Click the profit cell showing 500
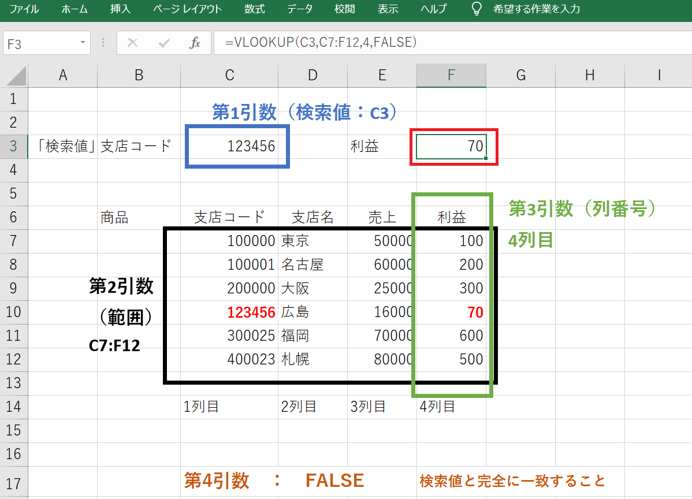The image size is (692, 499). (x=452, y=359)
